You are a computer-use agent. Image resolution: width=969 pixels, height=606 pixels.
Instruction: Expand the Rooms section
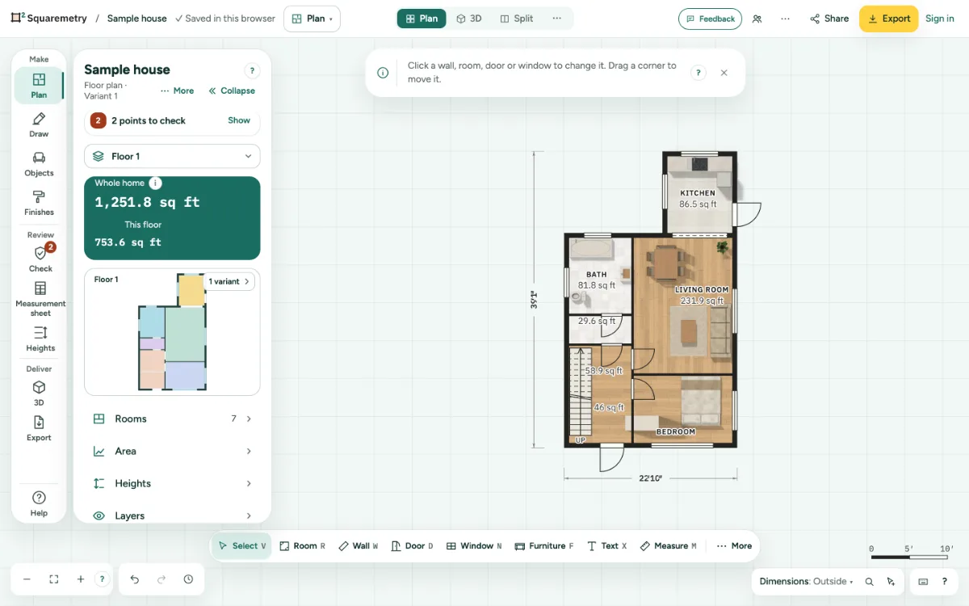click(172, 419)
